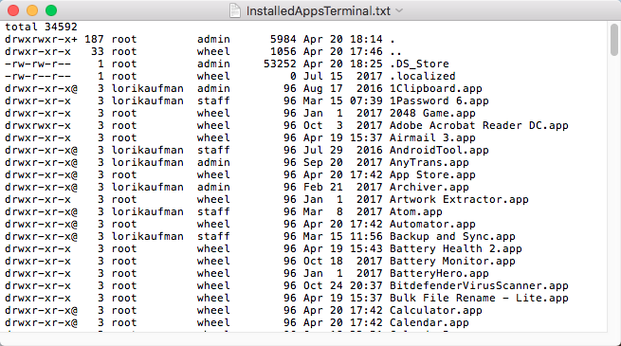Click 'Feb 21' date on Archiver row
This screenshot has width=621, height=346.
tap(323, 187)
